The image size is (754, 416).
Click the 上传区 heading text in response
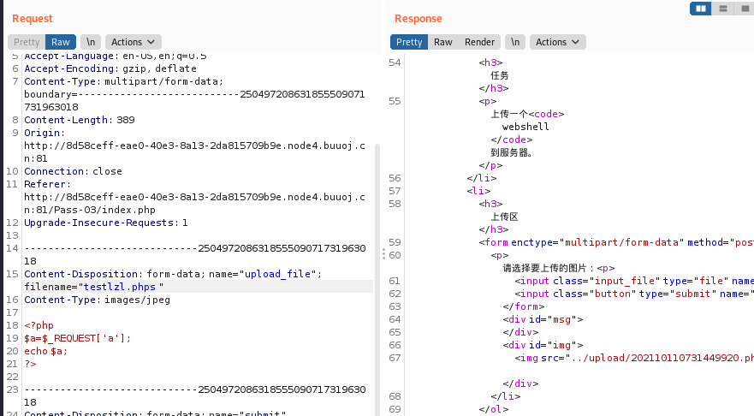(x=504, y=217)
